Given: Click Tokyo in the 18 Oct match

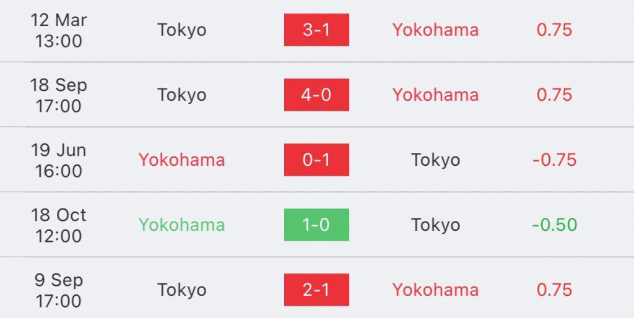Looking at the screenshot, I should coord(435,226).
